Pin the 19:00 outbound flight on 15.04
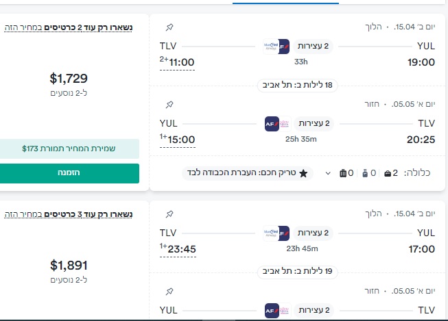The height and width of the screenshot is (321, 448). point(169,27)
